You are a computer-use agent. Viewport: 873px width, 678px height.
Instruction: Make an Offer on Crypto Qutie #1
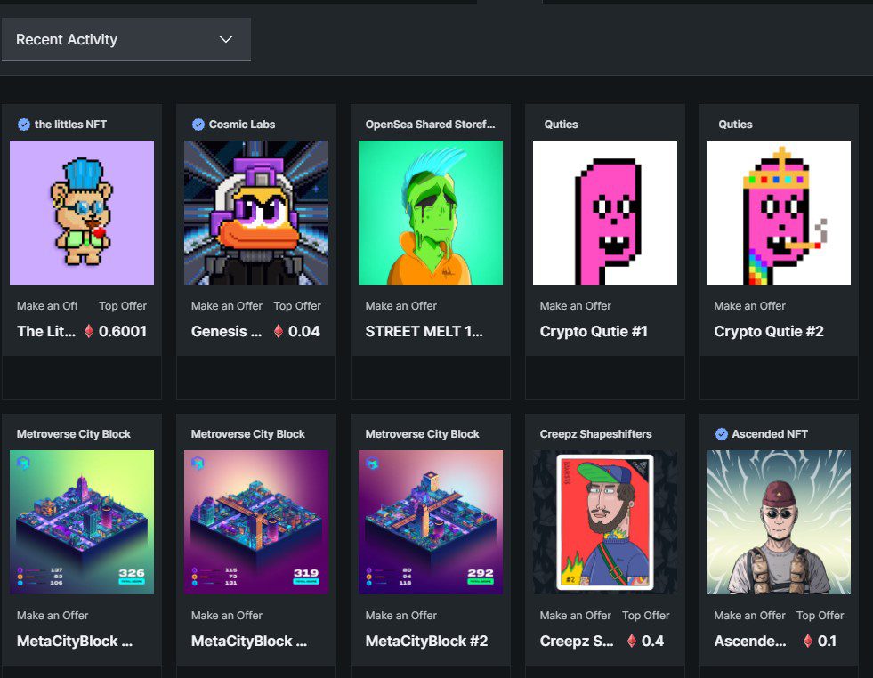pos(575,305)
